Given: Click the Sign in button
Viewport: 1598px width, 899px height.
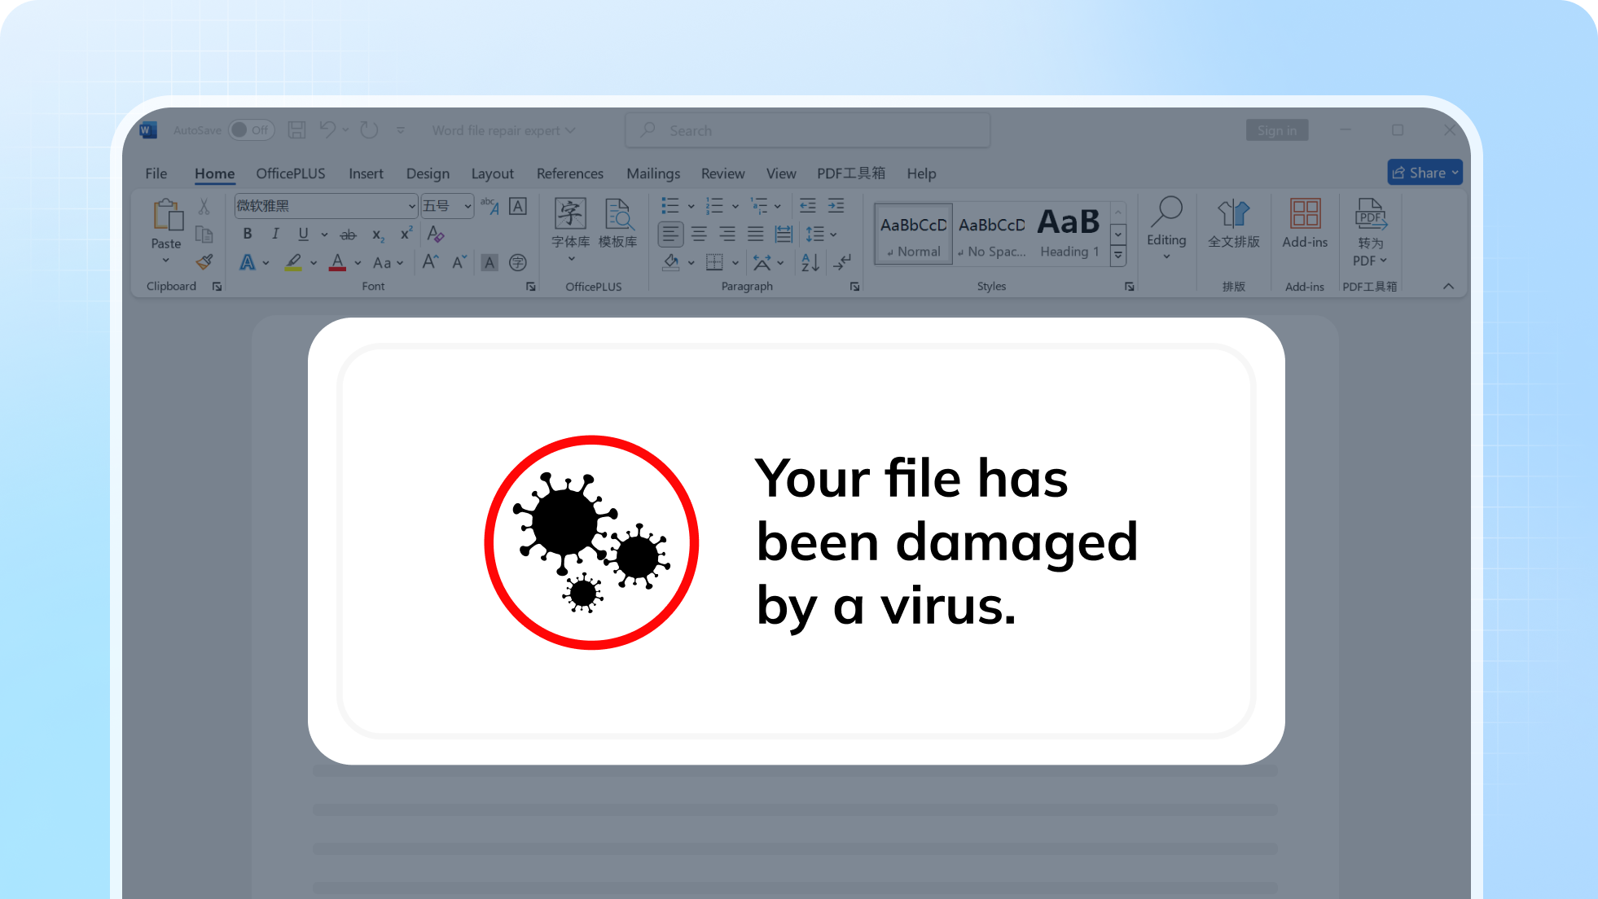Looking at the screenshot, I should tap(1276, 130).
